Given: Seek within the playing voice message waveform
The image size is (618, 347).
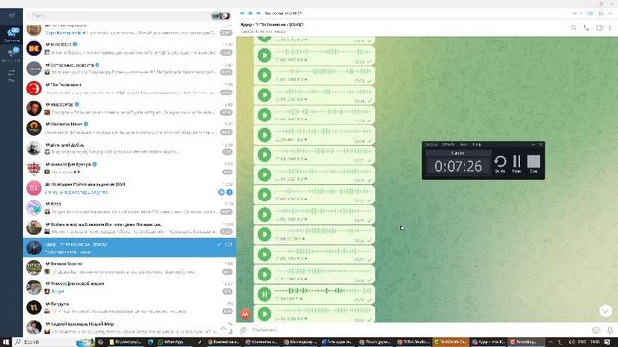Looking at the screenshot, I should 323,291.
